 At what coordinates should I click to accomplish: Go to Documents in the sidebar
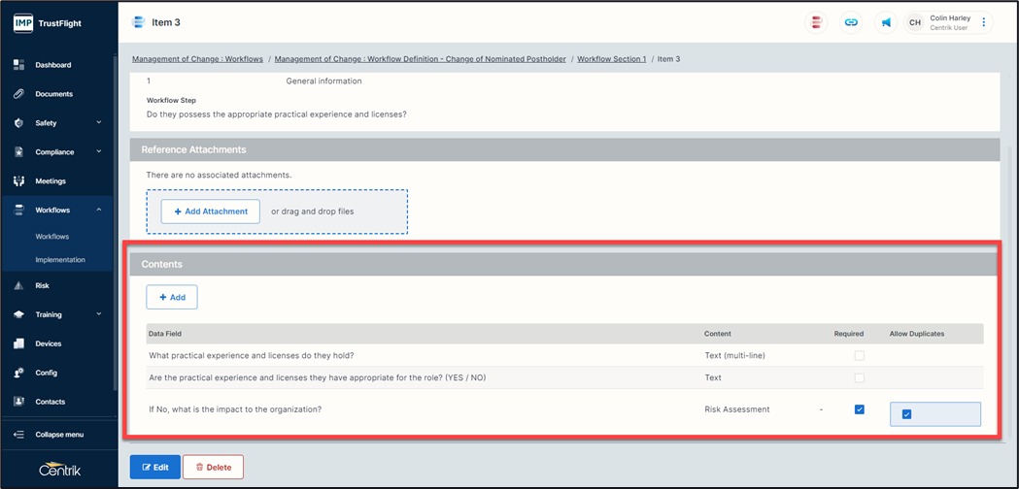53,94
